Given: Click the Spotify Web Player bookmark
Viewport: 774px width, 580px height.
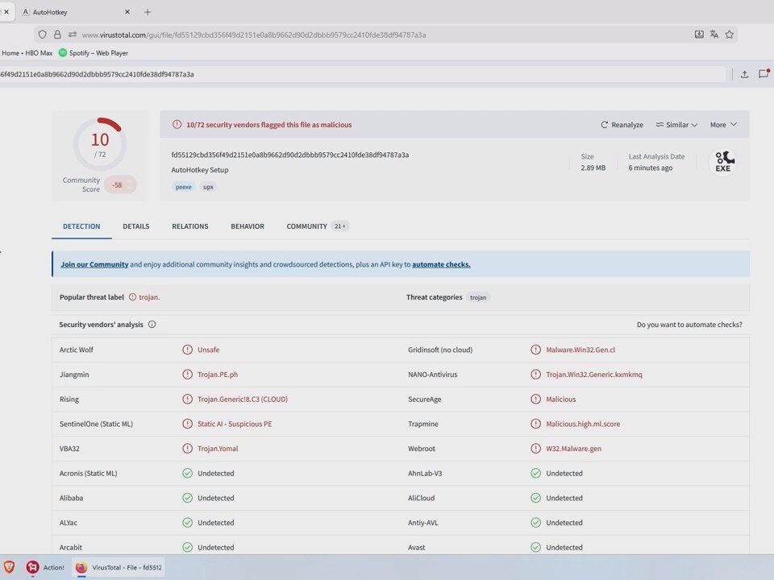Looking at the screenshot, I should click(93, 53).
